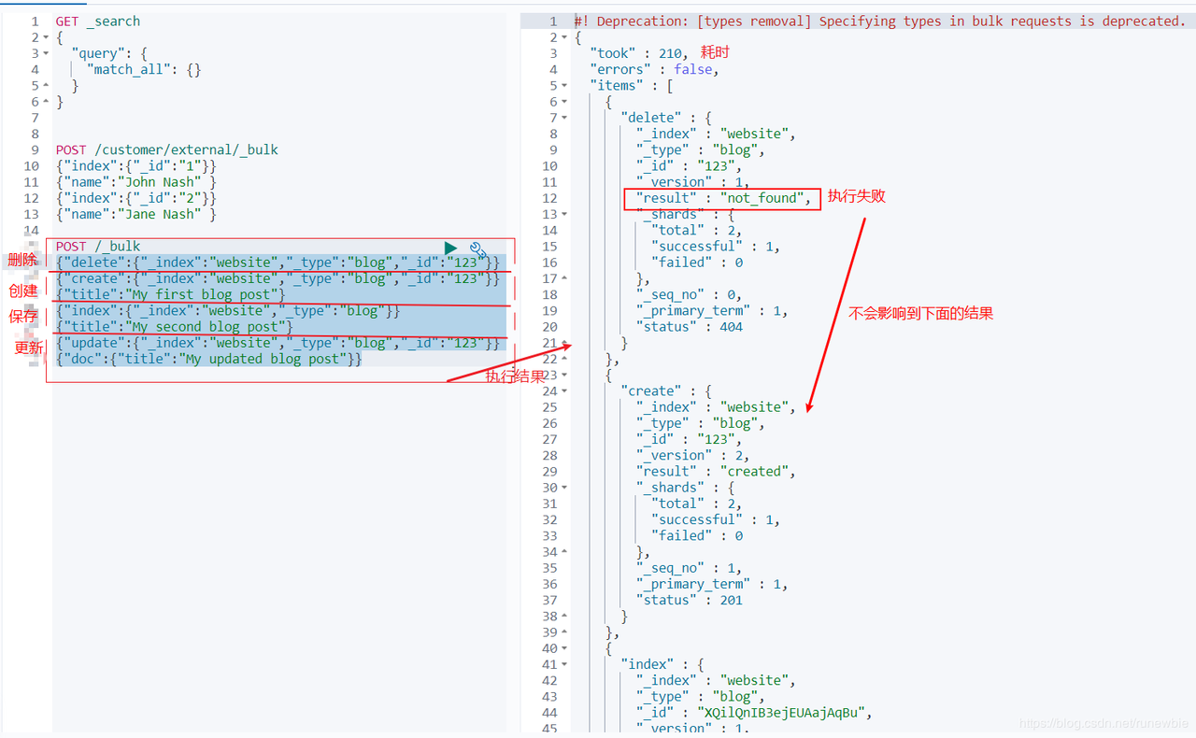Toggle fold marker at response line 34
Image resolution: width=1196 pixels, height=738 pixels.
(x=565, y=552)
